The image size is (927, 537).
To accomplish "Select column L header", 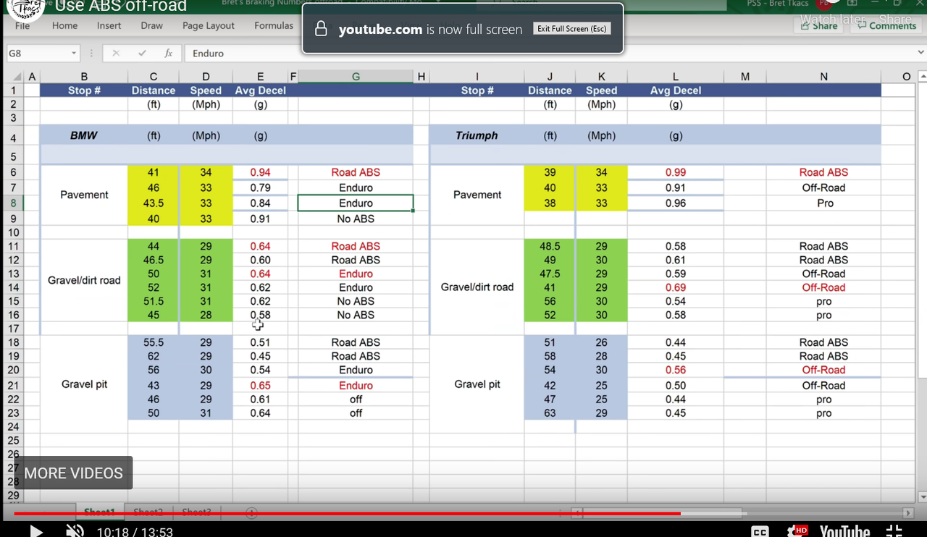I will click(676, 77).
